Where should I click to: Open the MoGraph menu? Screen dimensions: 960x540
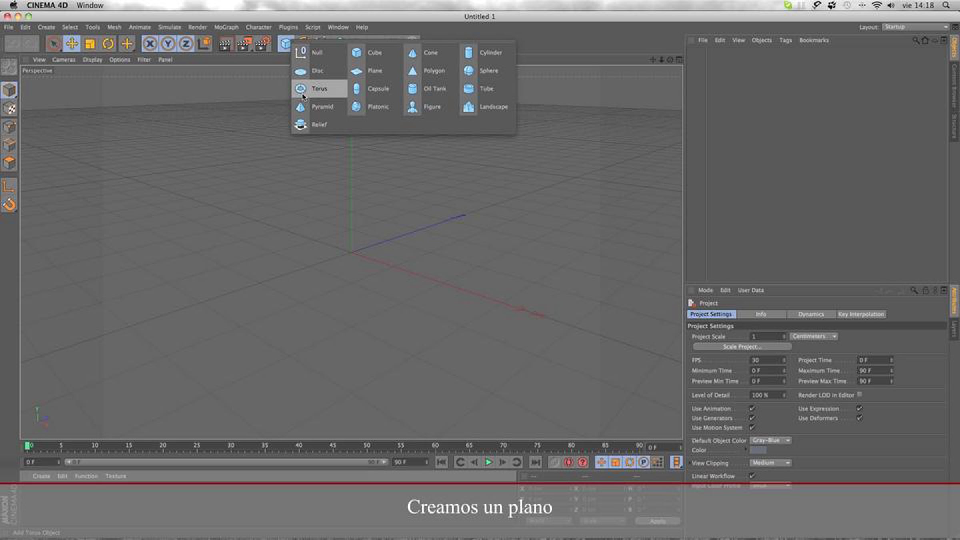pos(226,27)
